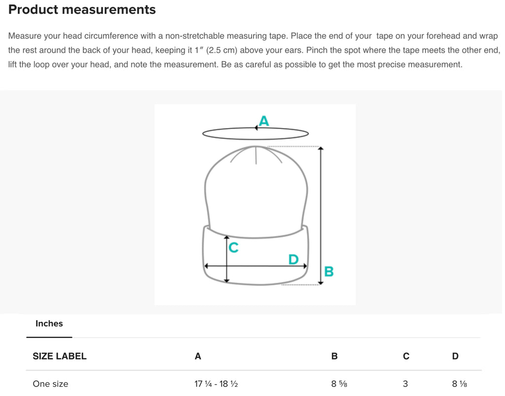505x396 pixels.
Task: Click the teal letter D label in diagram
Action: coord(293,259)
